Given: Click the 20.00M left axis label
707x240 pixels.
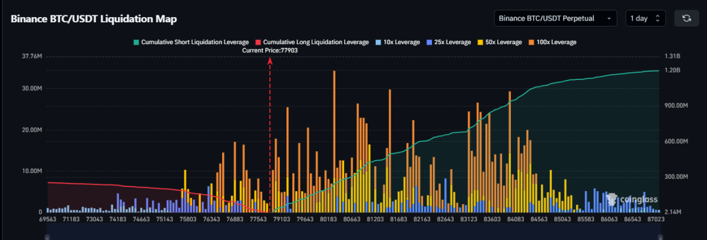Looking at the screenshot, I should (x=32, y=129).
